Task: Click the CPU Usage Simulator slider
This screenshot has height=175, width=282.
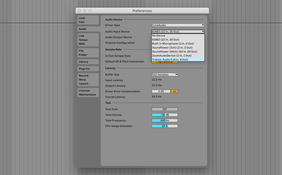Action: tap(164, 126)
